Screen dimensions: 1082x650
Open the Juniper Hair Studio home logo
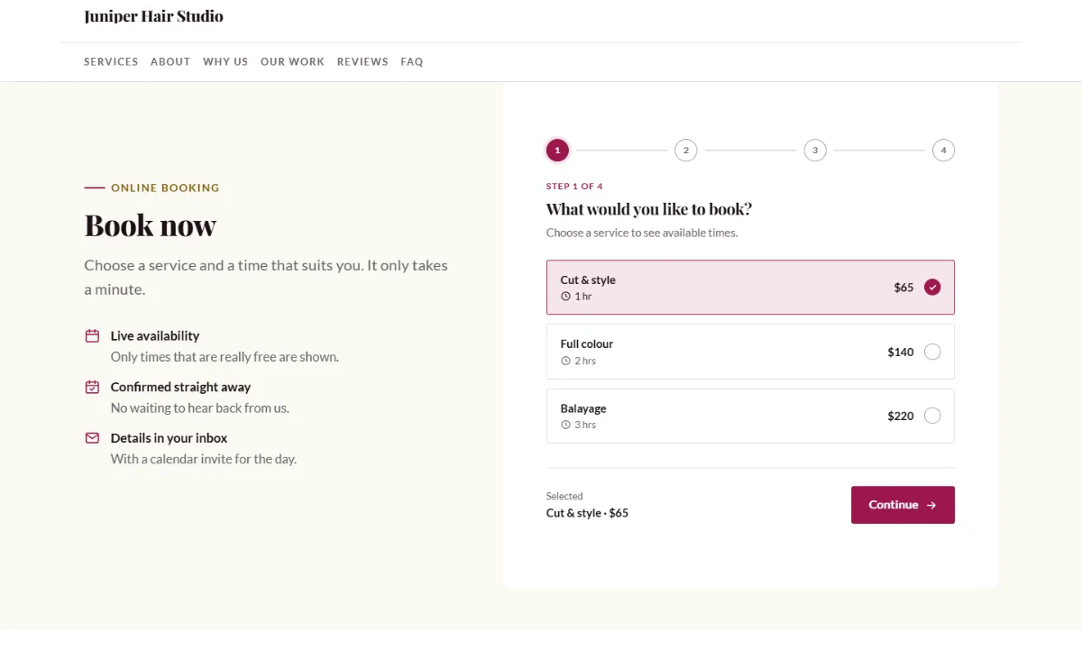153,16
